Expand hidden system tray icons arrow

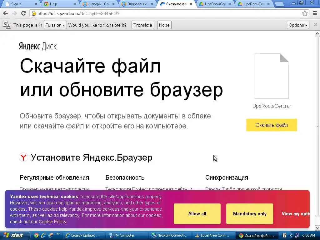click(291, 235)
